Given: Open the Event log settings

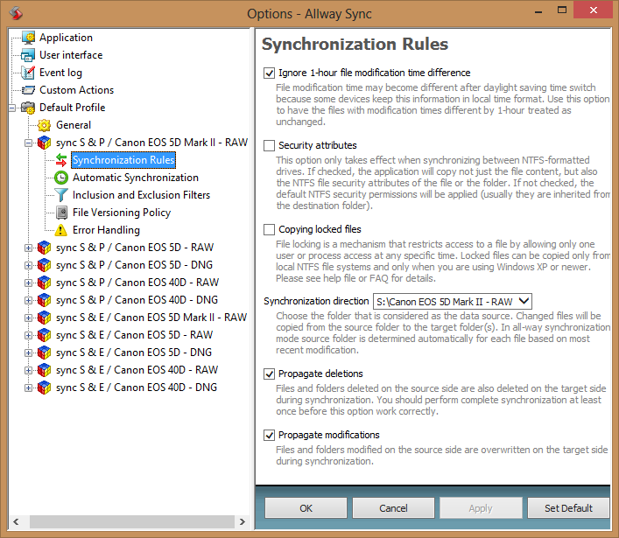Looking at the screenshot, I should 60,73.
